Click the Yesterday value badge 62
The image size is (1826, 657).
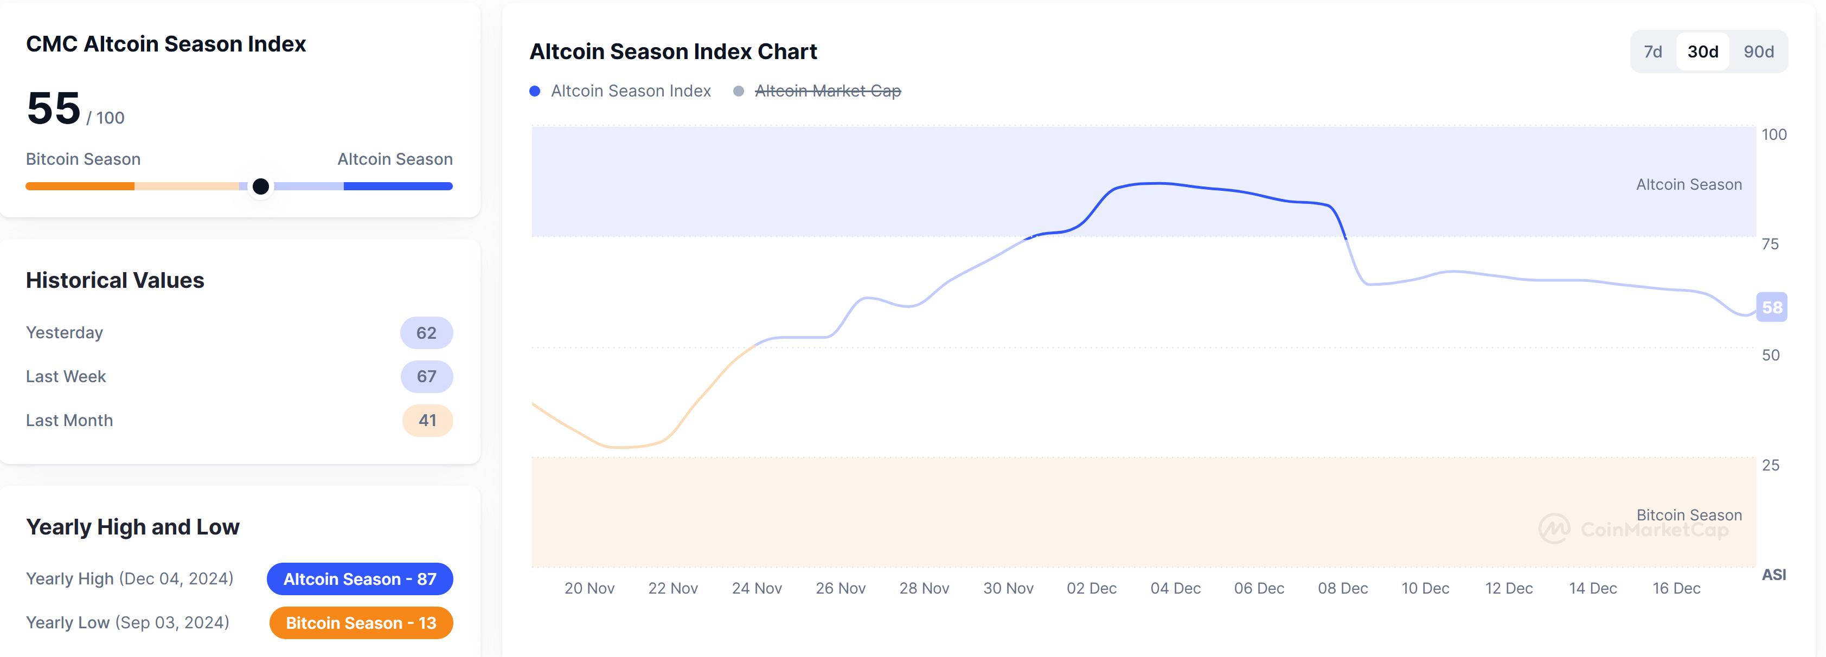tap(426, 333)
